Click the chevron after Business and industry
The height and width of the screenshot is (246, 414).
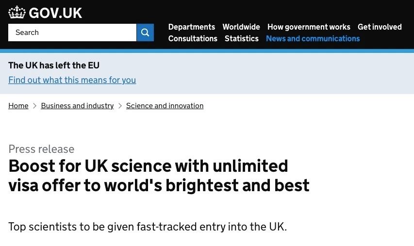click(x=120, y=106)
